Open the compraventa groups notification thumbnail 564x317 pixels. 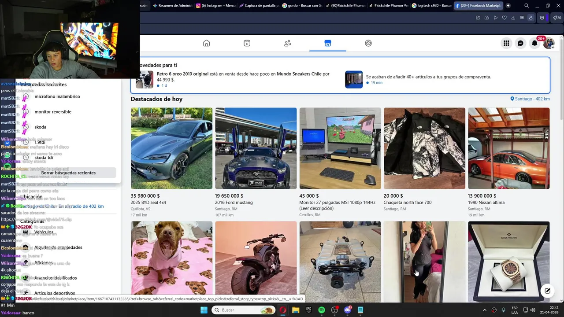coord(354,80)
